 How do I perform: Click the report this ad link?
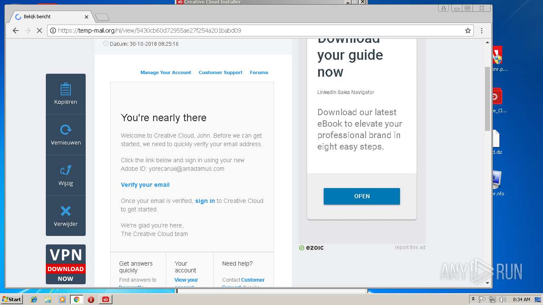click(410, 247)
